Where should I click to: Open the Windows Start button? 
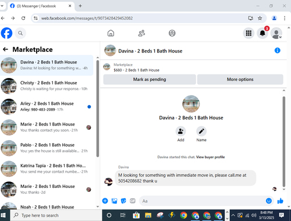point(3,215)
